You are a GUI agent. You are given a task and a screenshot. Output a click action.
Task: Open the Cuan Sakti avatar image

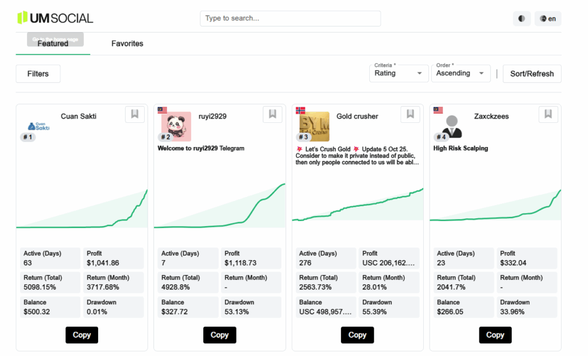[38, 126]
